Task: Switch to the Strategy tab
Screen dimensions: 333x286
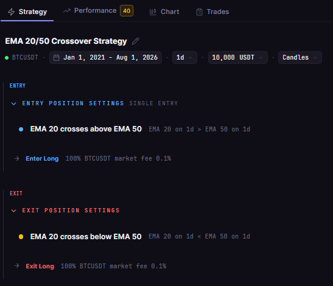Action: tap(27, 12)
